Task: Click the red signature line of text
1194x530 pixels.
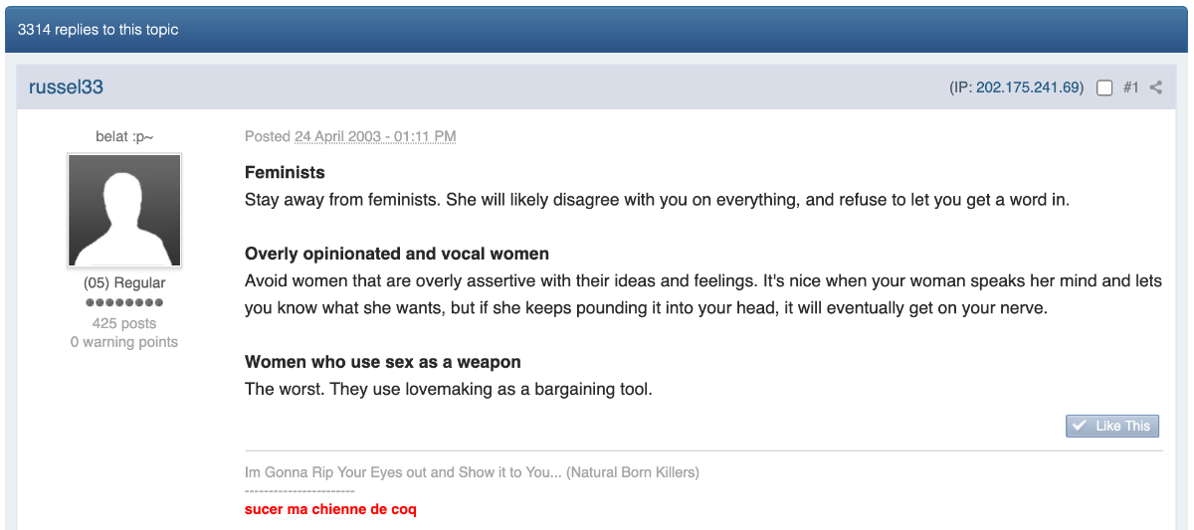Action: point(330,509)
